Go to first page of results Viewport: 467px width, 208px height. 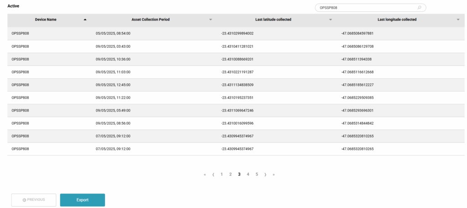[x=205, y=174]
